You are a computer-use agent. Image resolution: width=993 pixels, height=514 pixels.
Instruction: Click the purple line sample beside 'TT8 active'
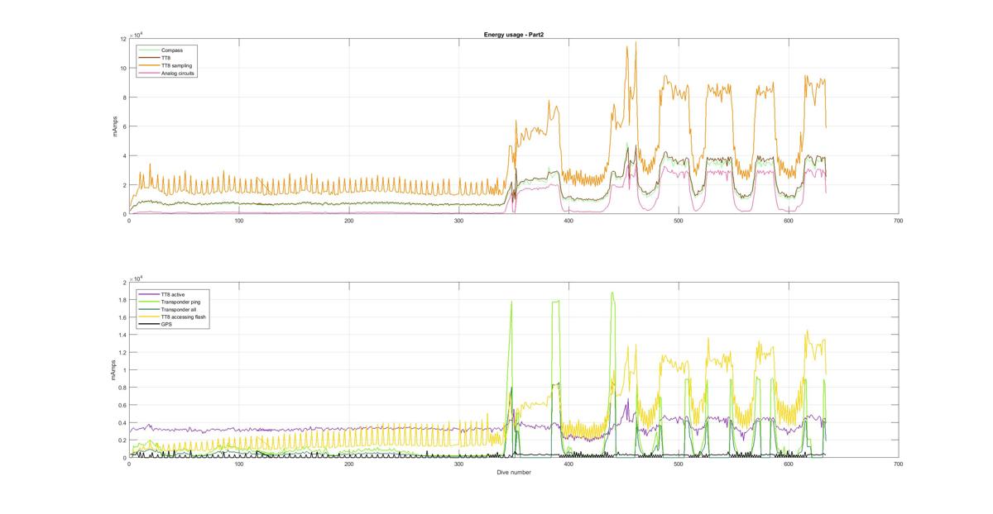(150, 294)
